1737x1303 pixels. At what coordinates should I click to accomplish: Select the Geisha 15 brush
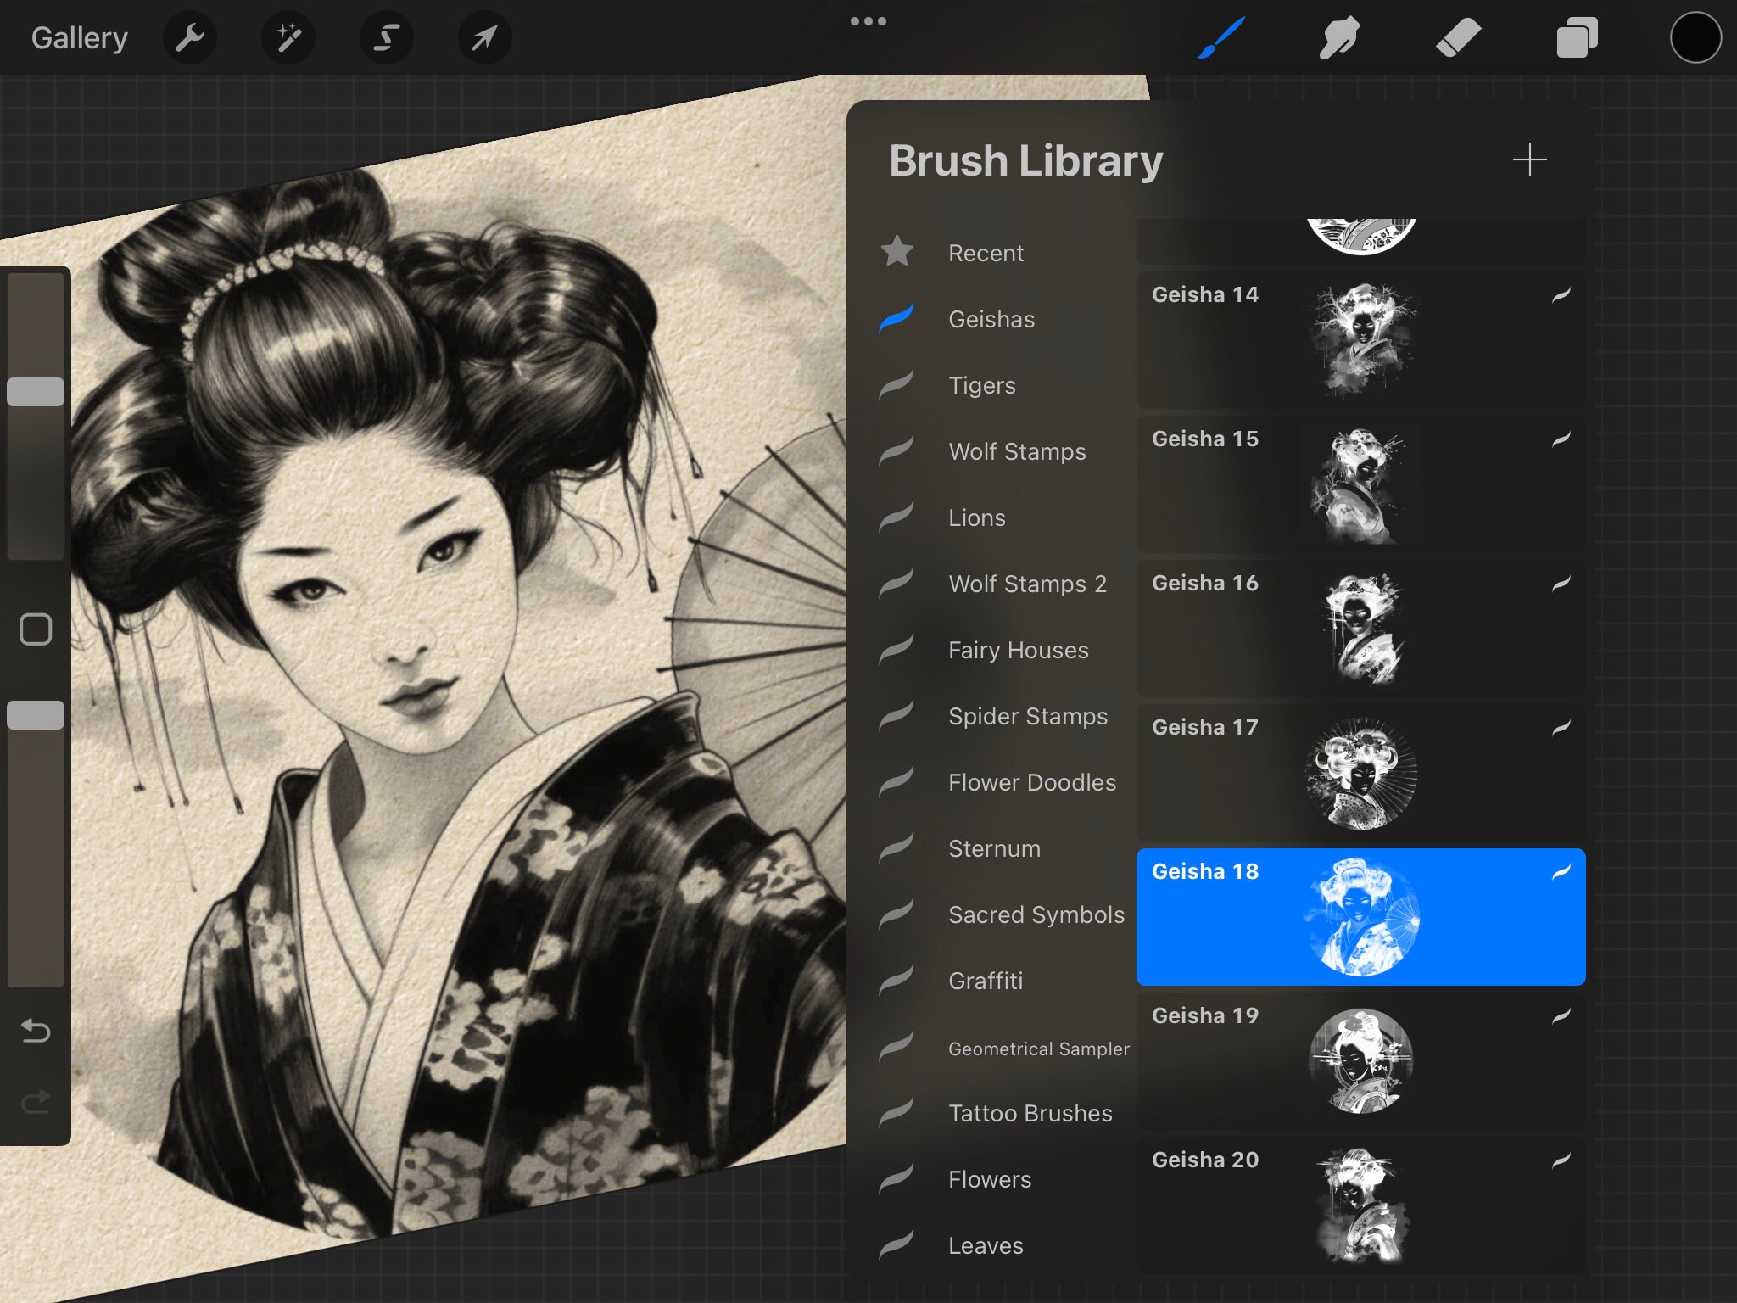pyautogui.click(x=1360, y=484)
